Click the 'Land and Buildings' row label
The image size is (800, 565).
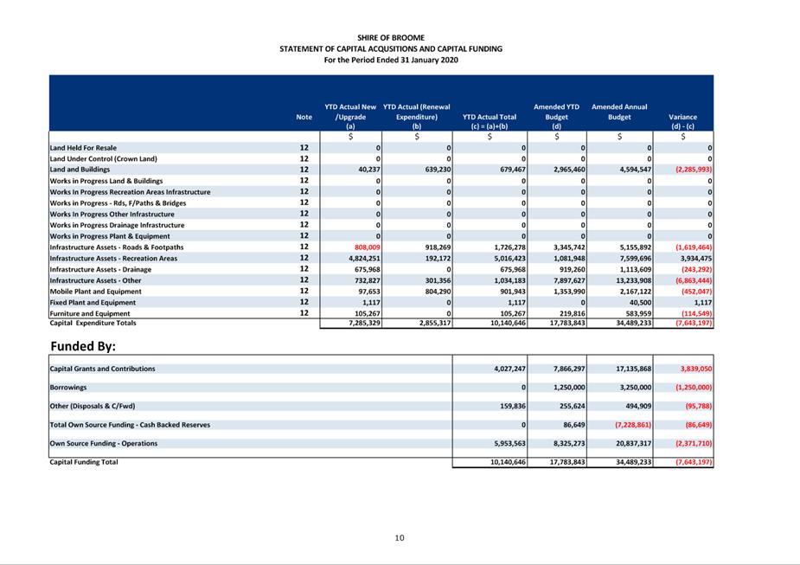80,170
